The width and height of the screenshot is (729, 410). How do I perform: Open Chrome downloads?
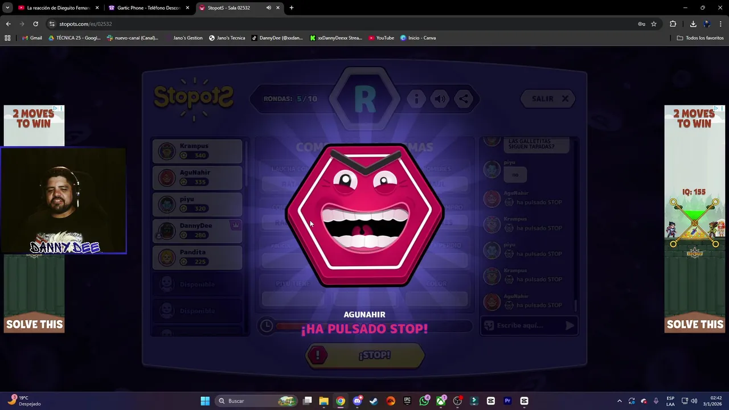tap(693, 24)
